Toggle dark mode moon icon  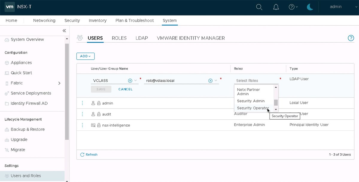310,7
